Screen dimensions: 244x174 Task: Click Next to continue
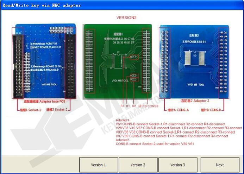220,165
